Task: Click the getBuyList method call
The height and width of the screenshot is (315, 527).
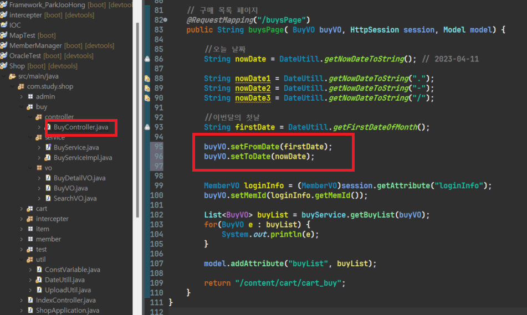Action: 372,215
